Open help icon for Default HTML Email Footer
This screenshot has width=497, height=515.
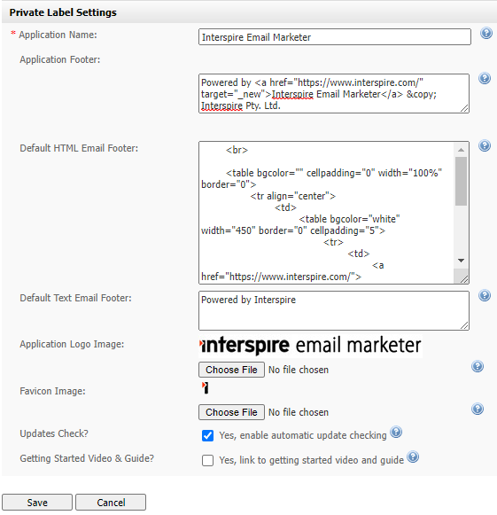(485, 145)
